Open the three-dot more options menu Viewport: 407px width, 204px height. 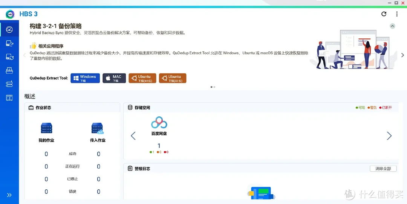coord(397,14)
